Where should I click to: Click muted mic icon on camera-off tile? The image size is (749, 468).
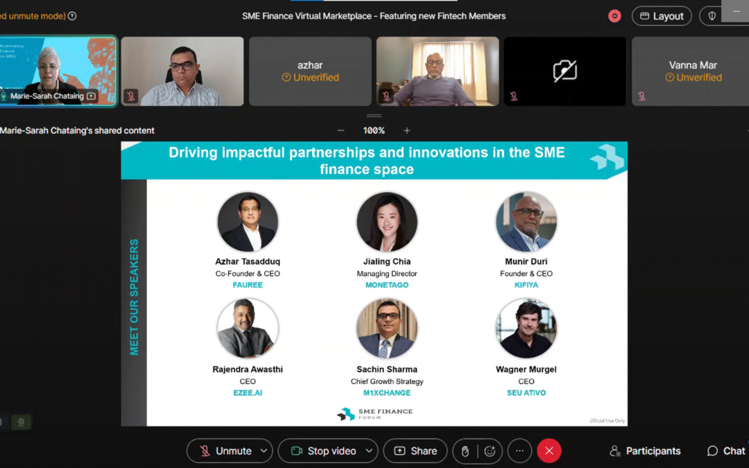513,96
